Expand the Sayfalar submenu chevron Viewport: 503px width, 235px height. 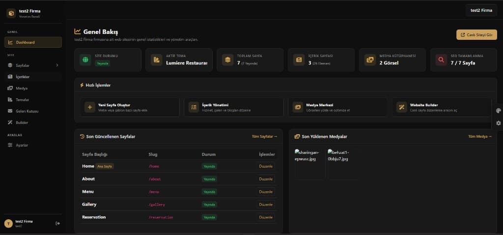[x=57, y=65]
